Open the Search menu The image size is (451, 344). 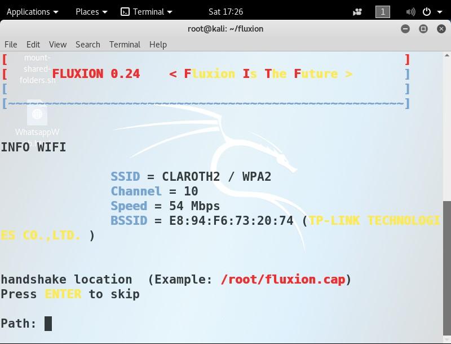point(88,45)
